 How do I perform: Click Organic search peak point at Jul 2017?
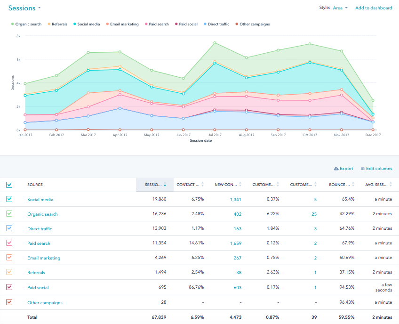[215, 43]
